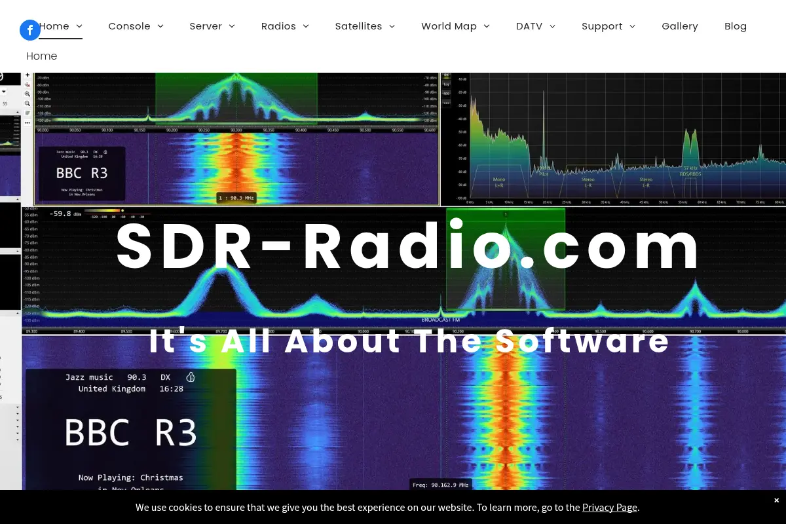This screenshot has height=524, width=786.
Task: Expand the Support dropdown chevron
Action: (633, 26)
